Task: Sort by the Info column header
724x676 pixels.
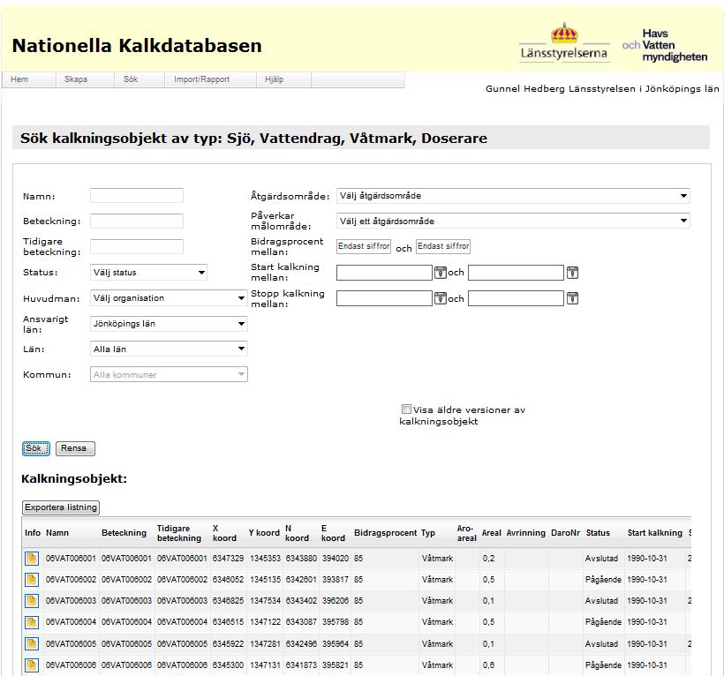Action: 33,533
